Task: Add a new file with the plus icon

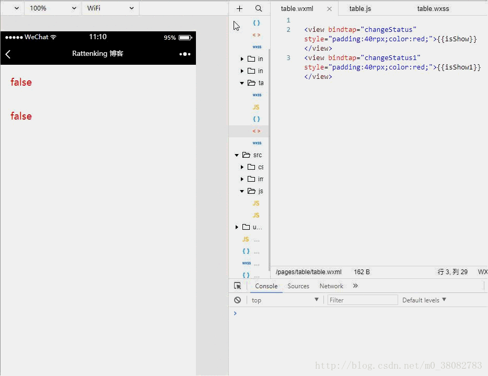Action: point(239,8)
